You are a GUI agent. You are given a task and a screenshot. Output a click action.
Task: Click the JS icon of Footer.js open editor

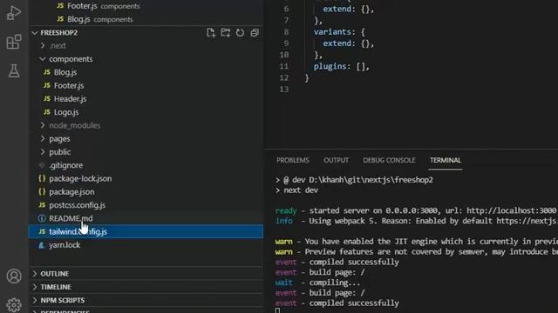pyautogui.click(x=60, y=6)
